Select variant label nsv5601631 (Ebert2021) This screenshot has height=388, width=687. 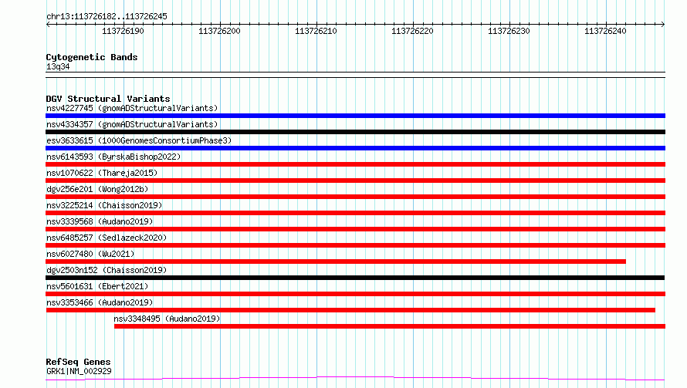click(x=97, y=286)
